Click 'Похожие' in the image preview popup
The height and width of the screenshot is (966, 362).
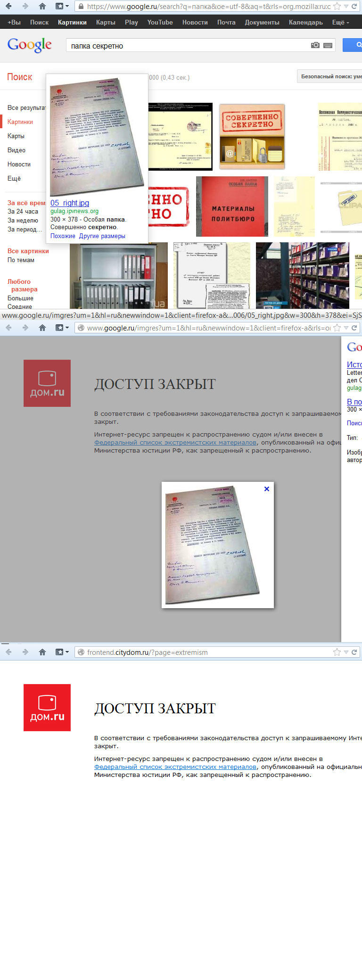click(x=63, y=236)
